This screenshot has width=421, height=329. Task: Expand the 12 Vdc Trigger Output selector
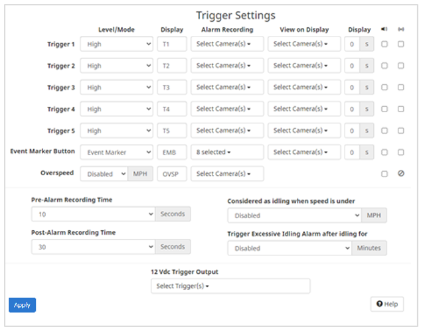(x=230, y=286)
